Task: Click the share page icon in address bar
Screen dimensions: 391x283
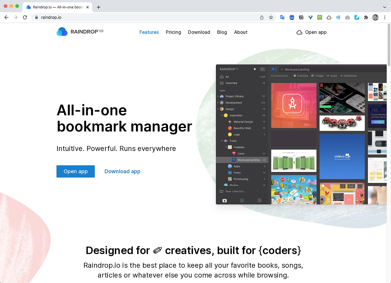Action: tap(262, 17)
